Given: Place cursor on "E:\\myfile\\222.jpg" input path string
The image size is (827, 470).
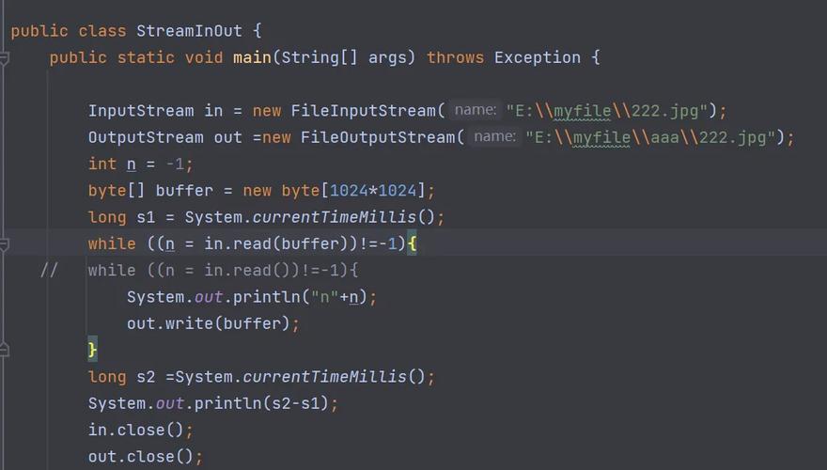Looking at the screenshot, I should pyautogui.click(x=606, y=111).
